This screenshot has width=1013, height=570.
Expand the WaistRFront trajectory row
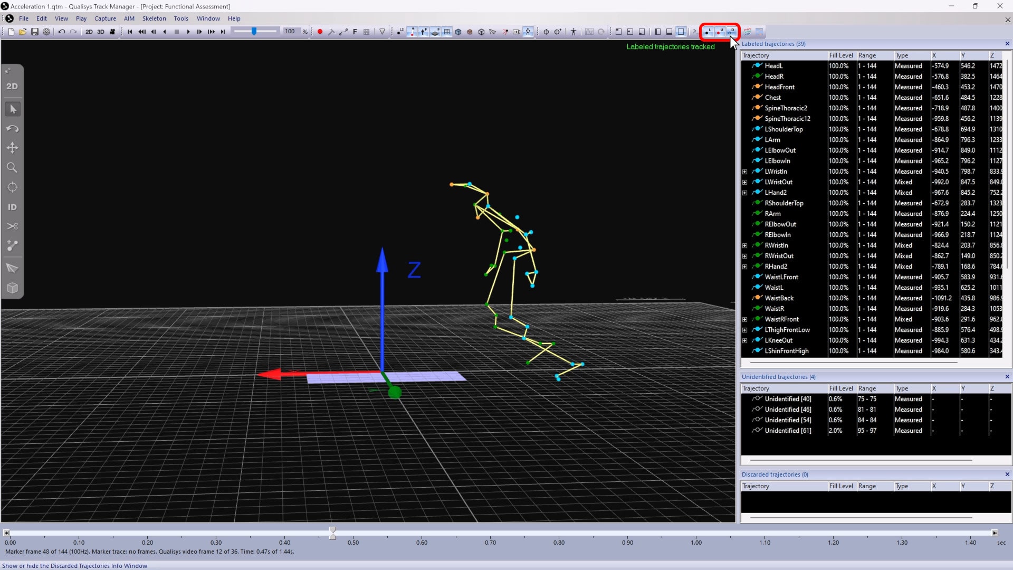(744, 319)
